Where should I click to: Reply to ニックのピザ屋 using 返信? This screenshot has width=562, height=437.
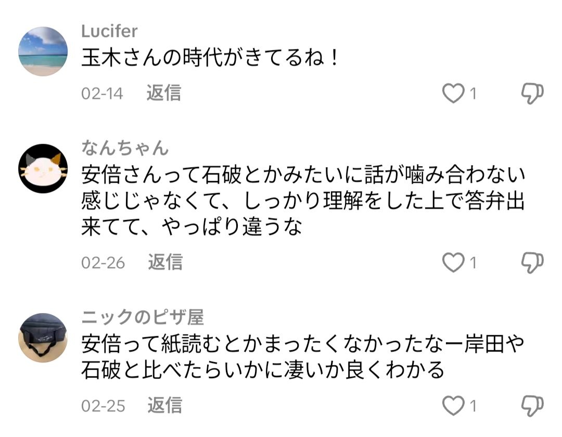point(164,405)
